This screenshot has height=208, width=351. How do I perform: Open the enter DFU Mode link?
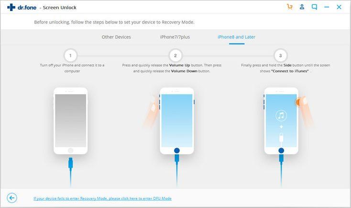pos(102,198)
